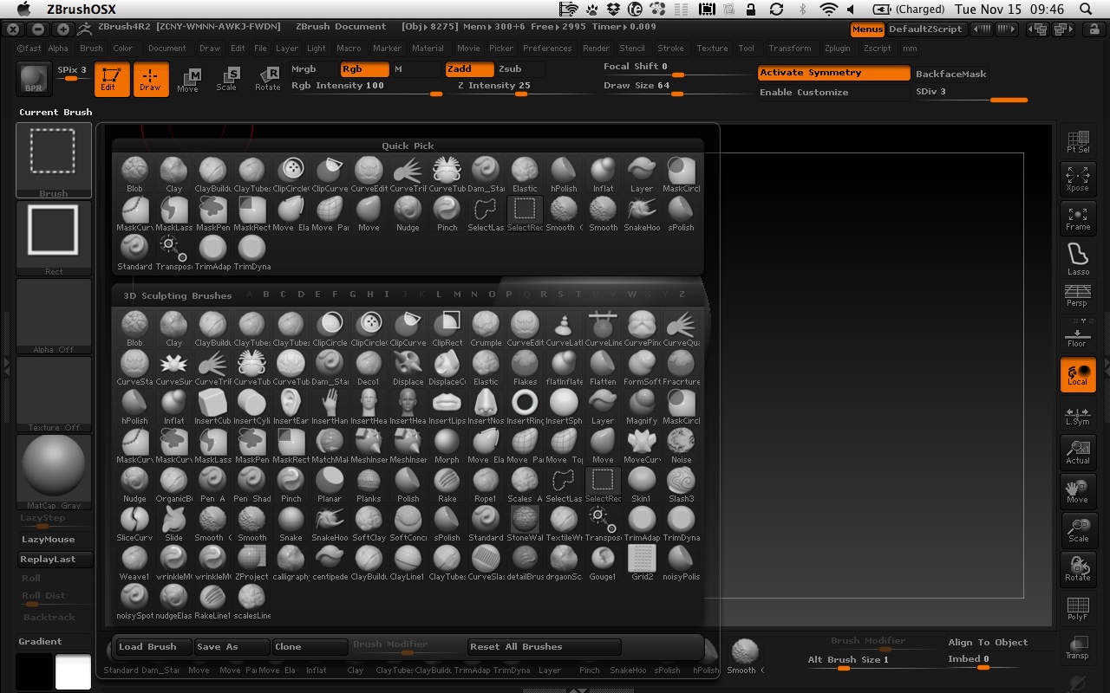
Task: Select the Deco1 brush
Action: (x=369, y=368)
